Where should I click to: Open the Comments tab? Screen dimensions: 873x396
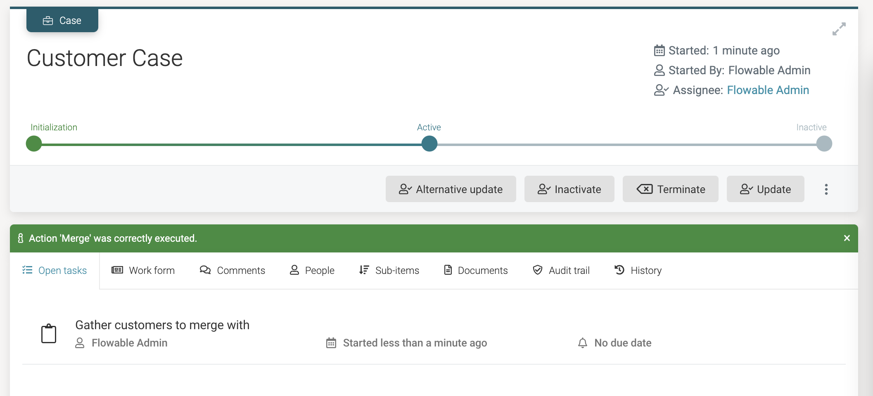[232, 271]
